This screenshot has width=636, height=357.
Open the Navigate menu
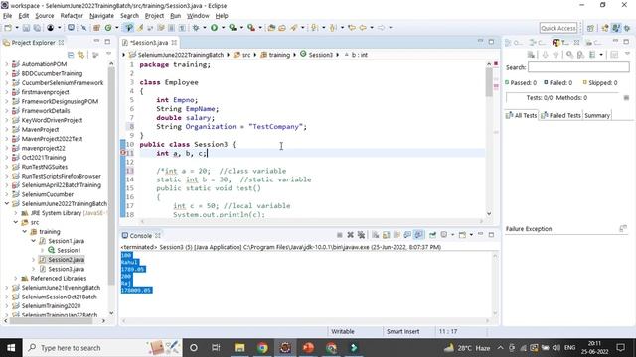[101, 16]
